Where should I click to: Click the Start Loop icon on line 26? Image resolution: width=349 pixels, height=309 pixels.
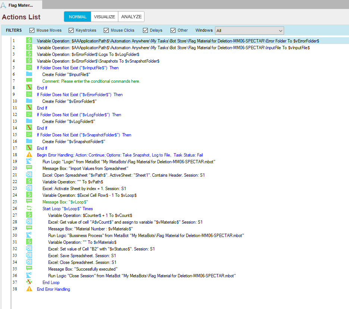[x=29, y=208]
